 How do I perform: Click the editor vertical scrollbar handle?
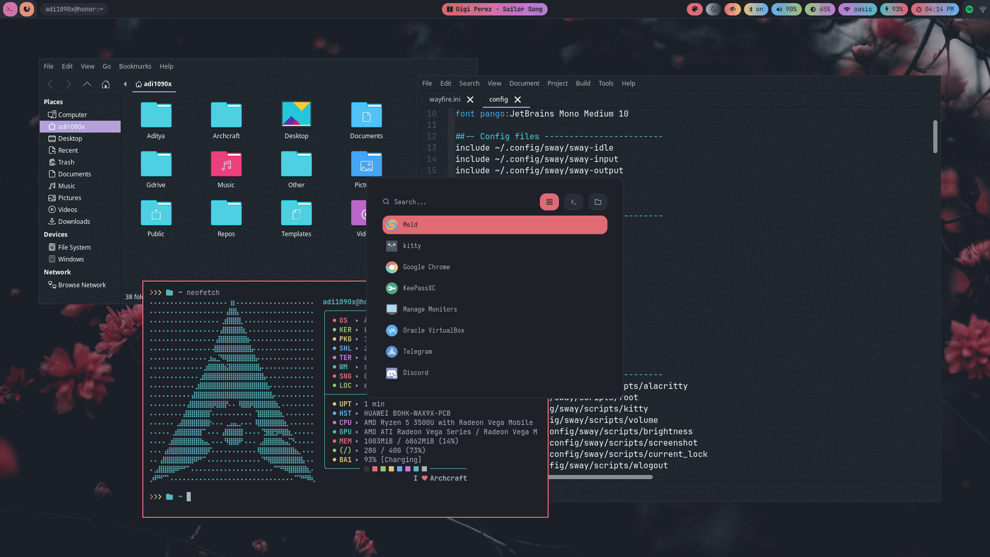pyautogui.click(x=935, y=137)
